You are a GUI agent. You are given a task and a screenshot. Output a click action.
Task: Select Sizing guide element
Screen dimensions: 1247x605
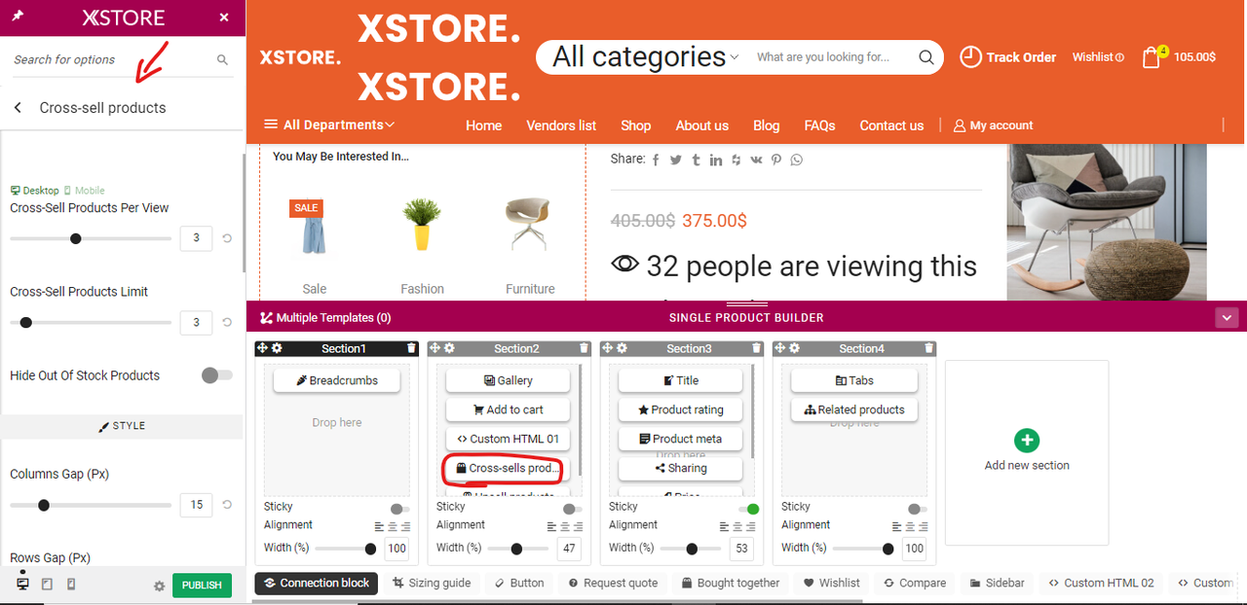click(x=432, y=583)
